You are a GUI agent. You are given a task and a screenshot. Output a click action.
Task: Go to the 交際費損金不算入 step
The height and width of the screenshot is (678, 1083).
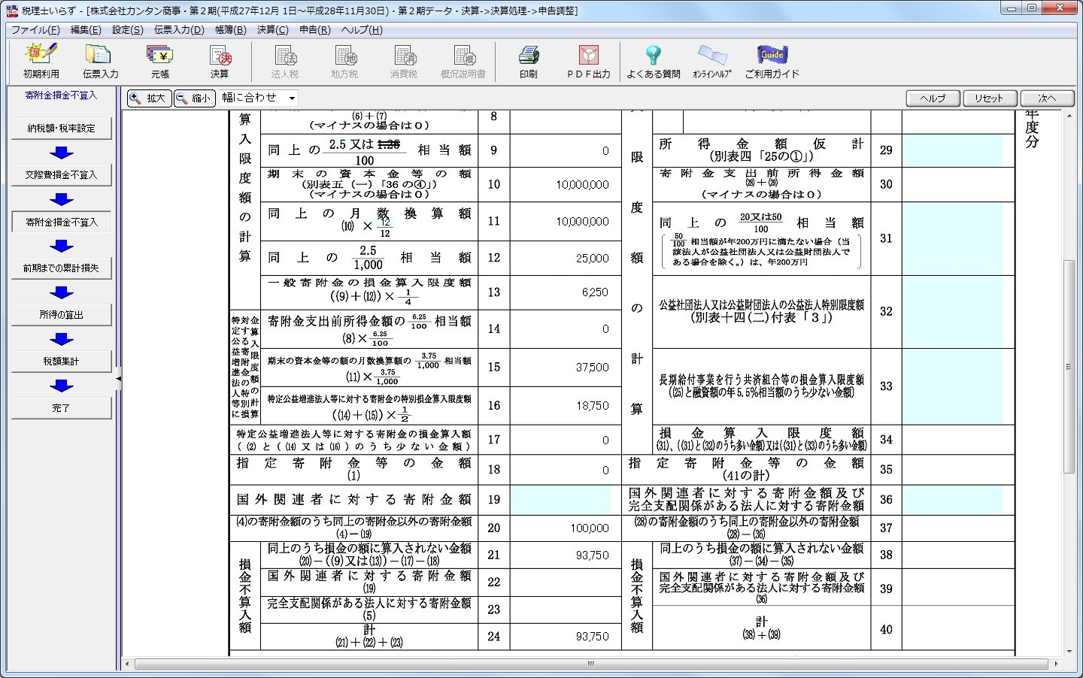point(62,175)
